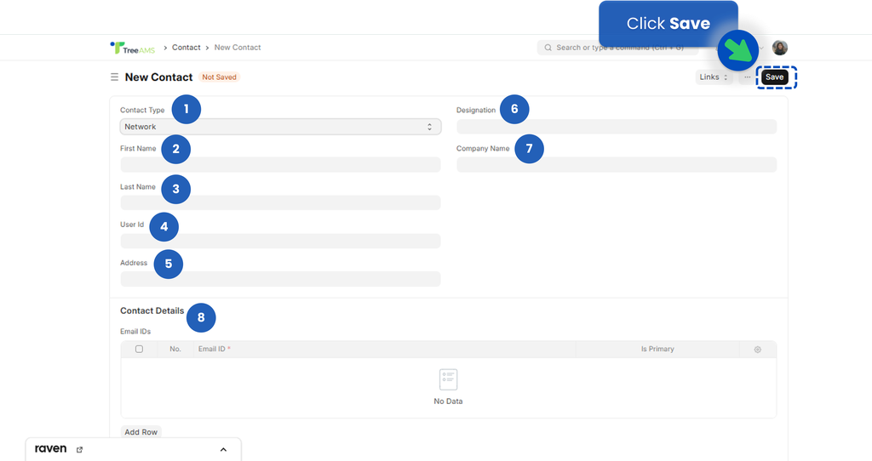Go to Contact breadcrumb

(186, 48)
